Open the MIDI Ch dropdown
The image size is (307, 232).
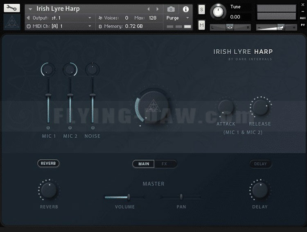point(59,26)
